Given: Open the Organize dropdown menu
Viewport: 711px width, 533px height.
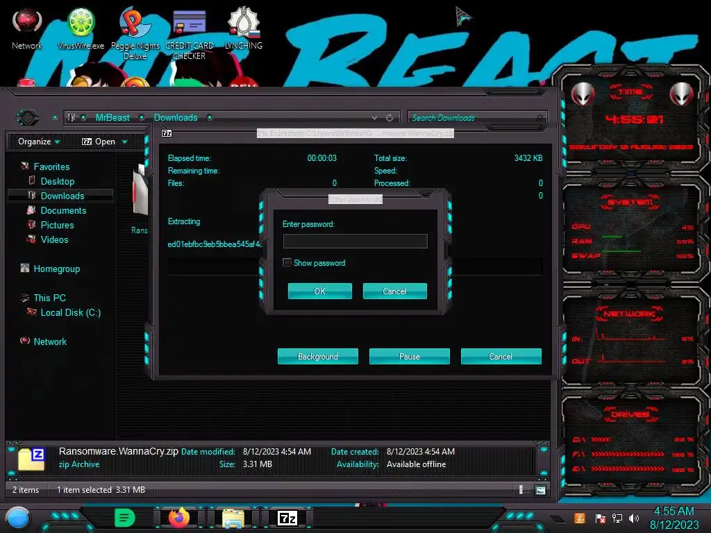Looking at the screenshot, I should point(39,142).
